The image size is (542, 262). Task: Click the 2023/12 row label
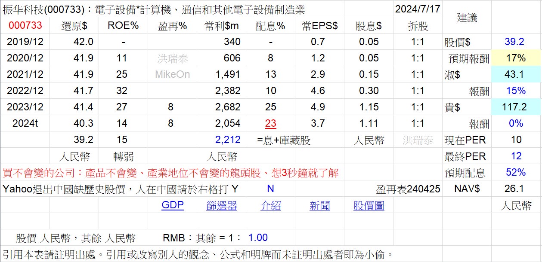(25, 107)
